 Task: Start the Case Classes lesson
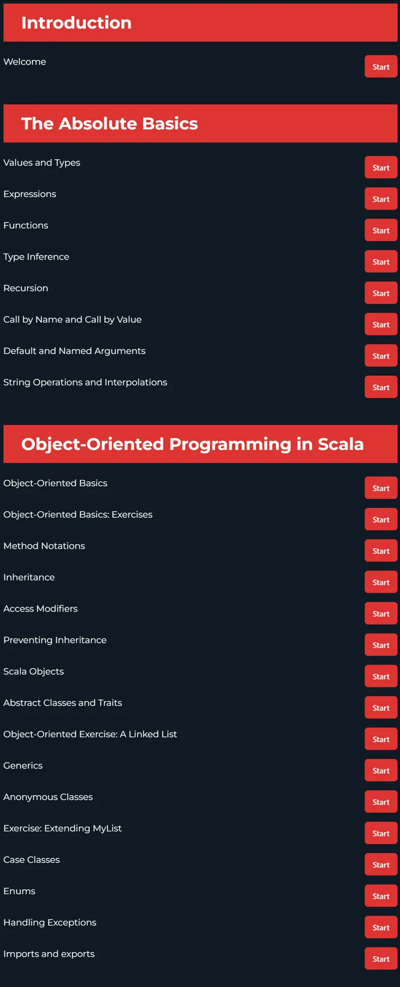pyautogui.click(x=381, y=866)
